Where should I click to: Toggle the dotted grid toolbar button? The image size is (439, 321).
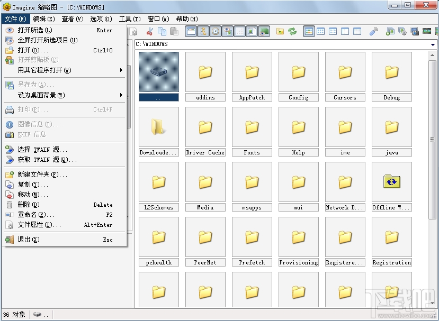click(x=240, y=31)
